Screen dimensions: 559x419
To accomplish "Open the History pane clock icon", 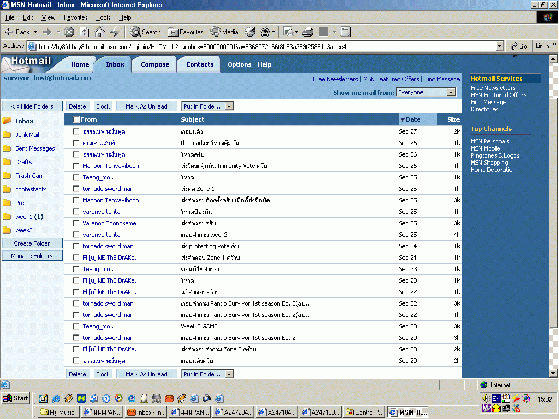I will pyautogui.click(x=250, y=32).
